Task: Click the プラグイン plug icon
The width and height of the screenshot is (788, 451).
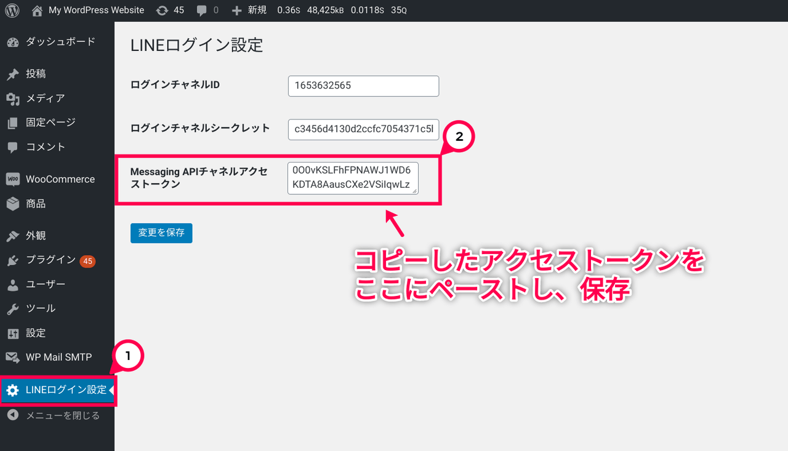Action: (x=13, y=261)
